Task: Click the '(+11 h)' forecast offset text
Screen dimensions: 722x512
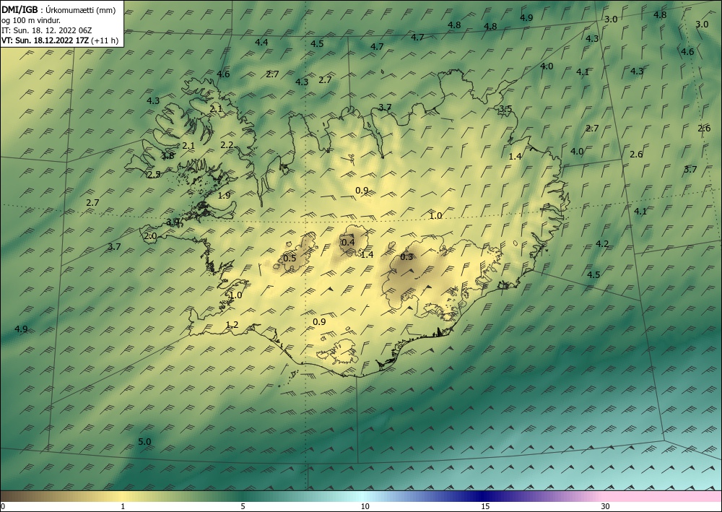Action: pos(105,40)
